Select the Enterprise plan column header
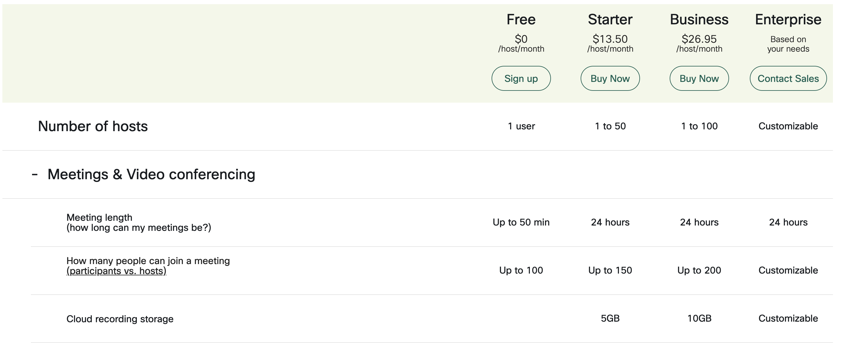The width and height of the screenshot is (846, 343). (788, 19)
